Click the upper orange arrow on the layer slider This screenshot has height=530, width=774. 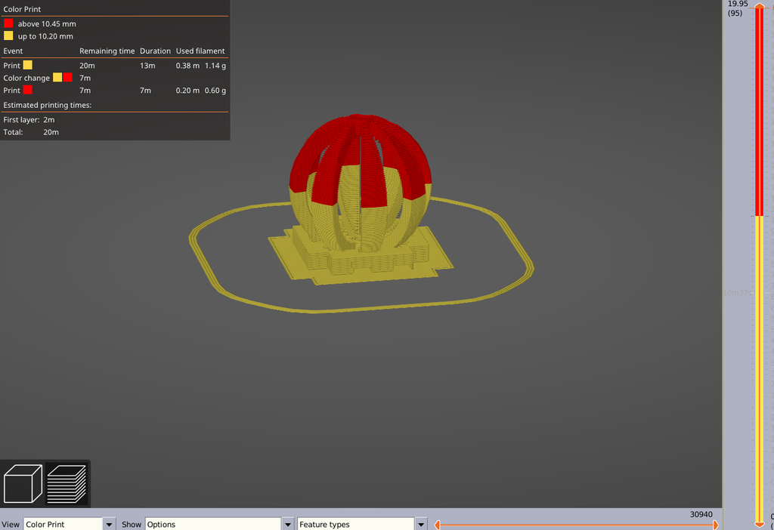coord(759,5)
